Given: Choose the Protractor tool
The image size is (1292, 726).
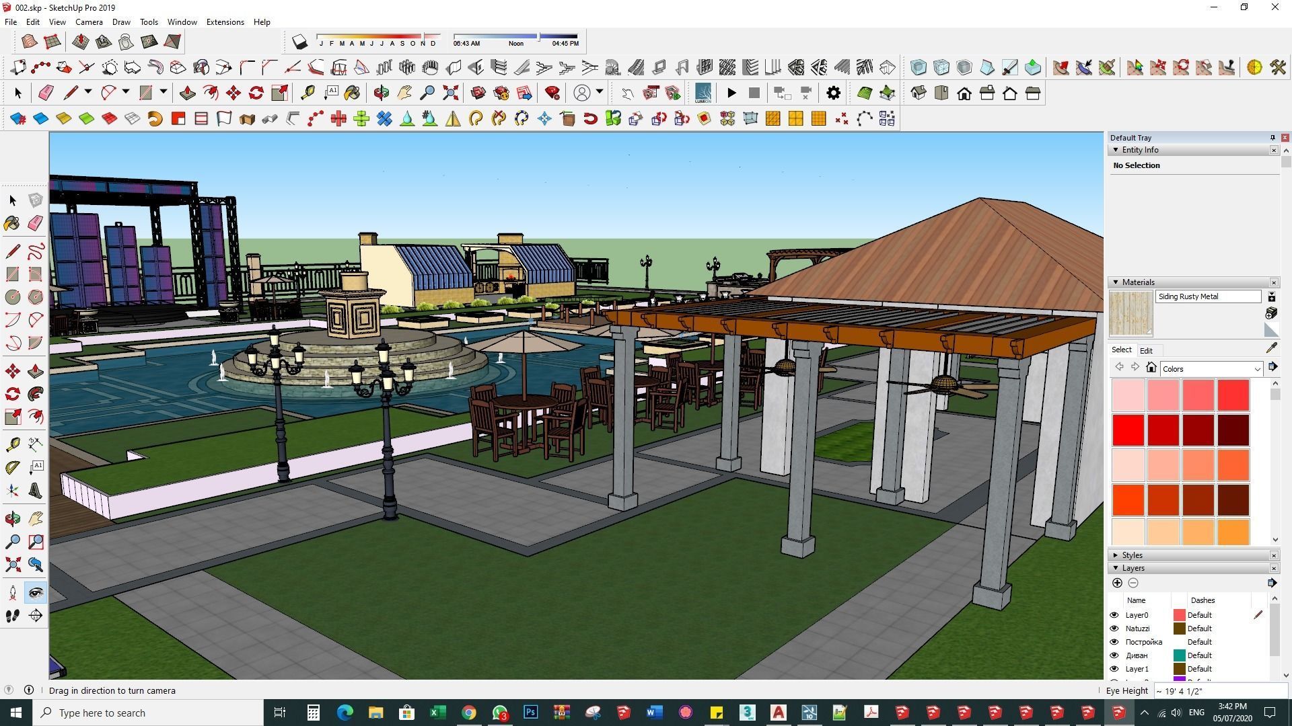Looking at the screenshot, I should click(12, 467).
